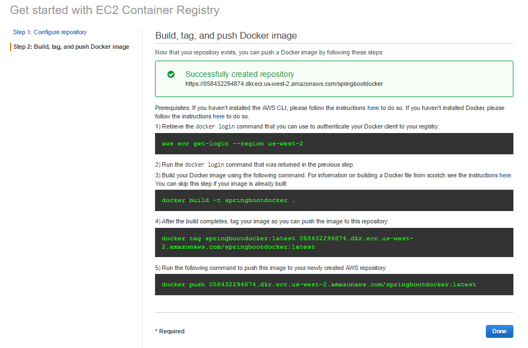Click the Step 2 orange highlight marker
The width and height of the screenshot is (528, 348).
pyautogui.click(x=12, y=47)
